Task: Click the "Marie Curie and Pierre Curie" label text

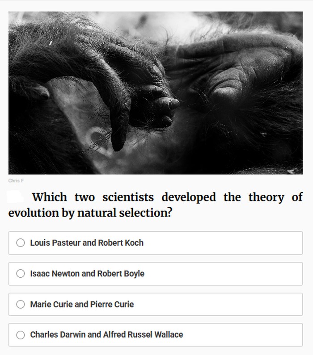Action: [82, 305]
